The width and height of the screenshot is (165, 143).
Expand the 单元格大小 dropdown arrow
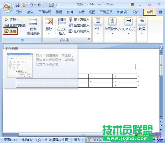pos(112,33)
